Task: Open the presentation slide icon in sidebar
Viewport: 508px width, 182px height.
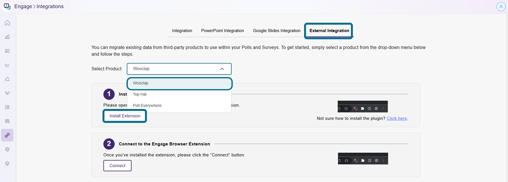Action: pyautogui.click(x=7, y=51)
